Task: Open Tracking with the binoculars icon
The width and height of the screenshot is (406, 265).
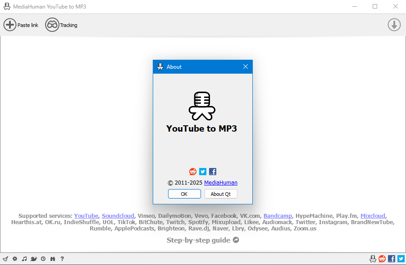Action: point(52,25)
